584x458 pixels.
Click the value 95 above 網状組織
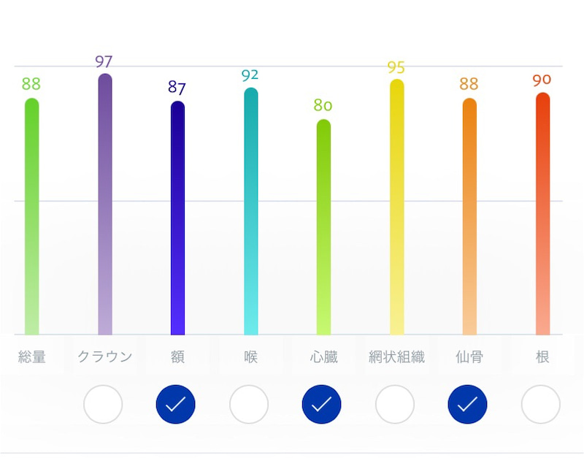[x=396, y=67]
